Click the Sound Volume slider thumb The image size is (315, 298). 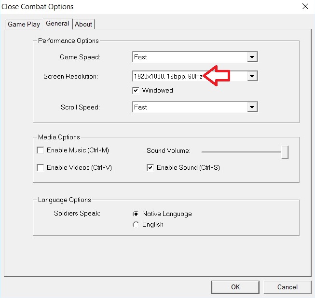(x=285, y=152)
